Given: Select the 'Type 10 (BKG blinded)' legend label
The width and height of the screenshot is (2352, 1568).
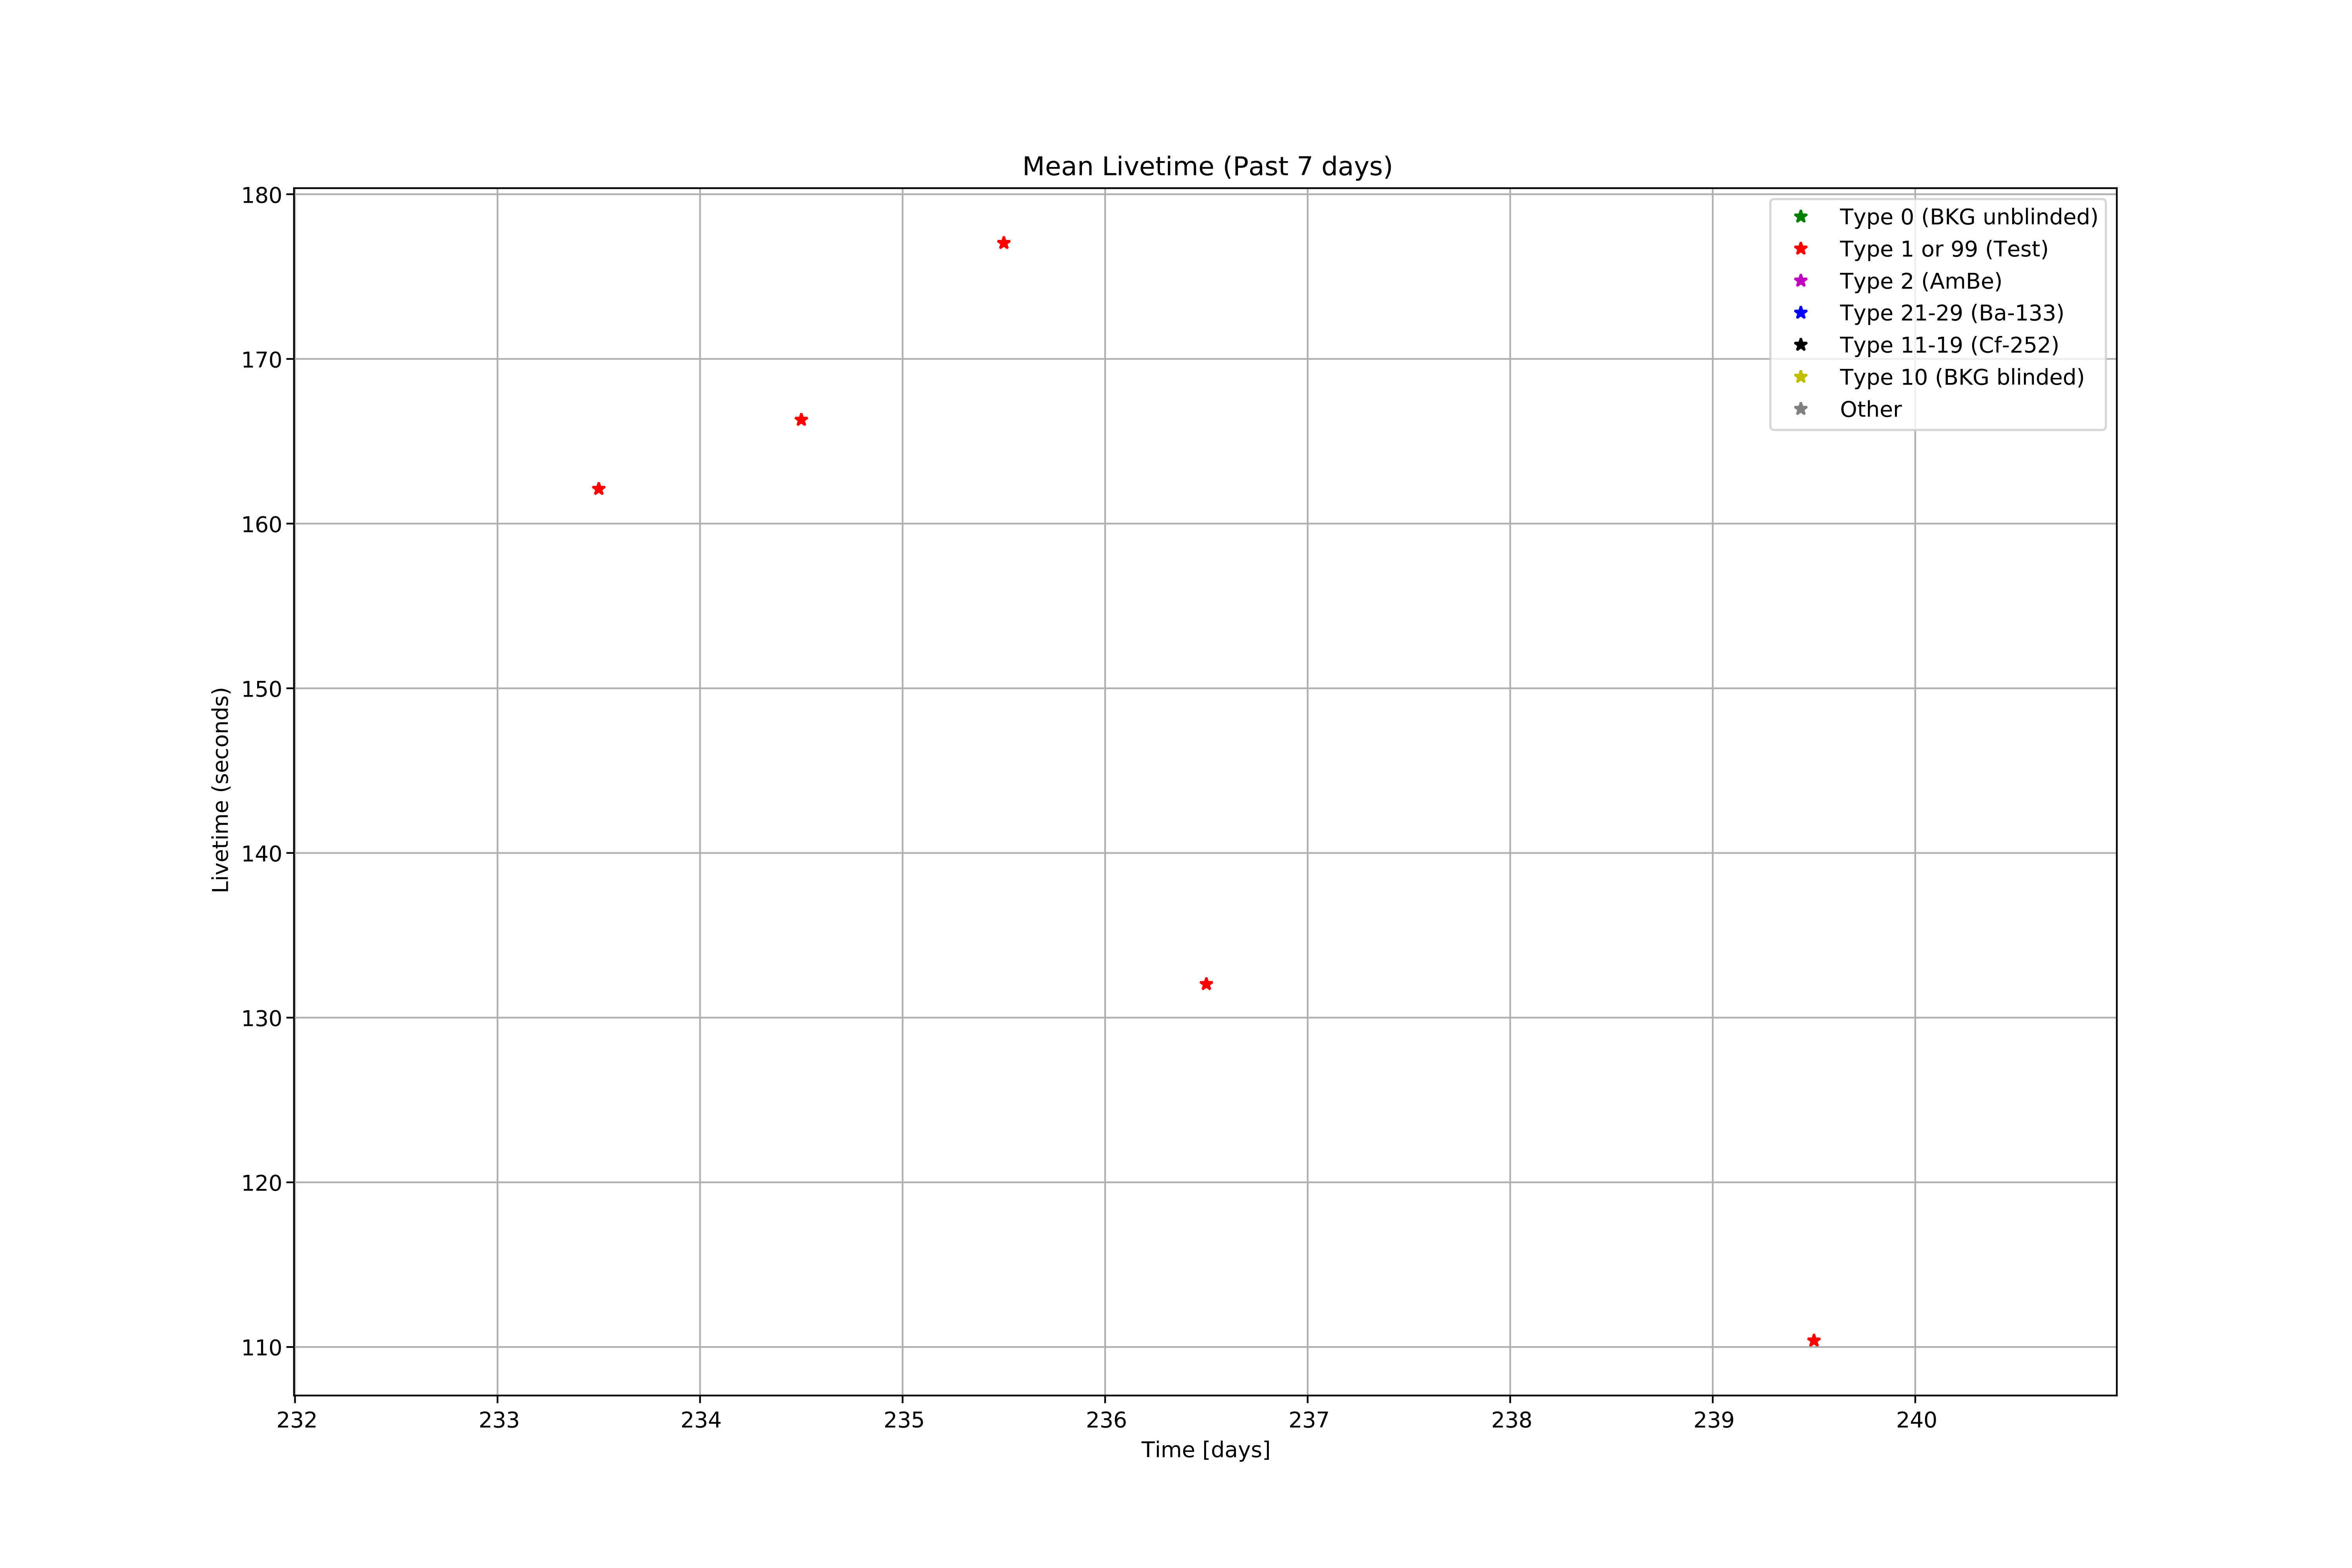Looking at the screenshot, I should tap(1962, 377).
